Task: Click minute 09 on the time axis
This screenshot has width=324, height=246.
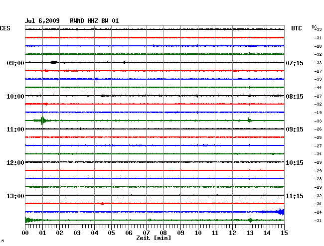Action: (x=180, y=233)
